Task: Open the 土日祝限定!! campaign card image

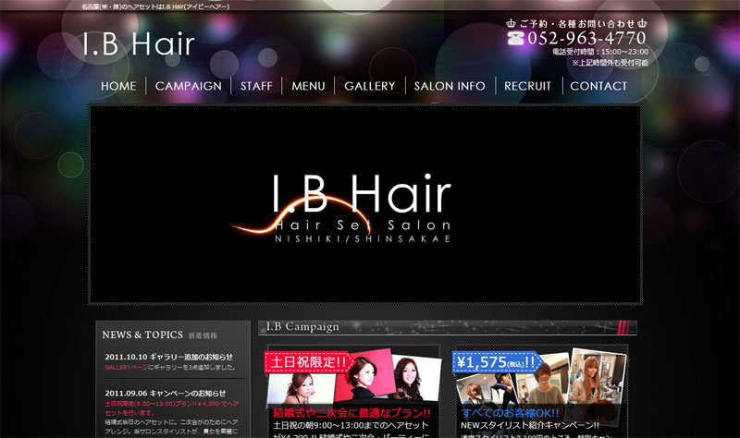Action: point(353,378)
